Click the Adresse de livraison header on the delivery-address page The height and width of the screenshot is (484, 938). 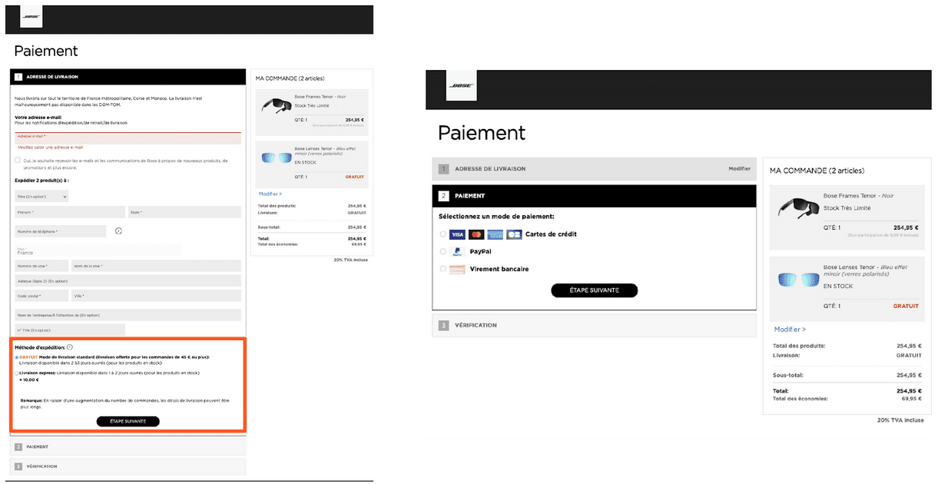coord(128,77)
